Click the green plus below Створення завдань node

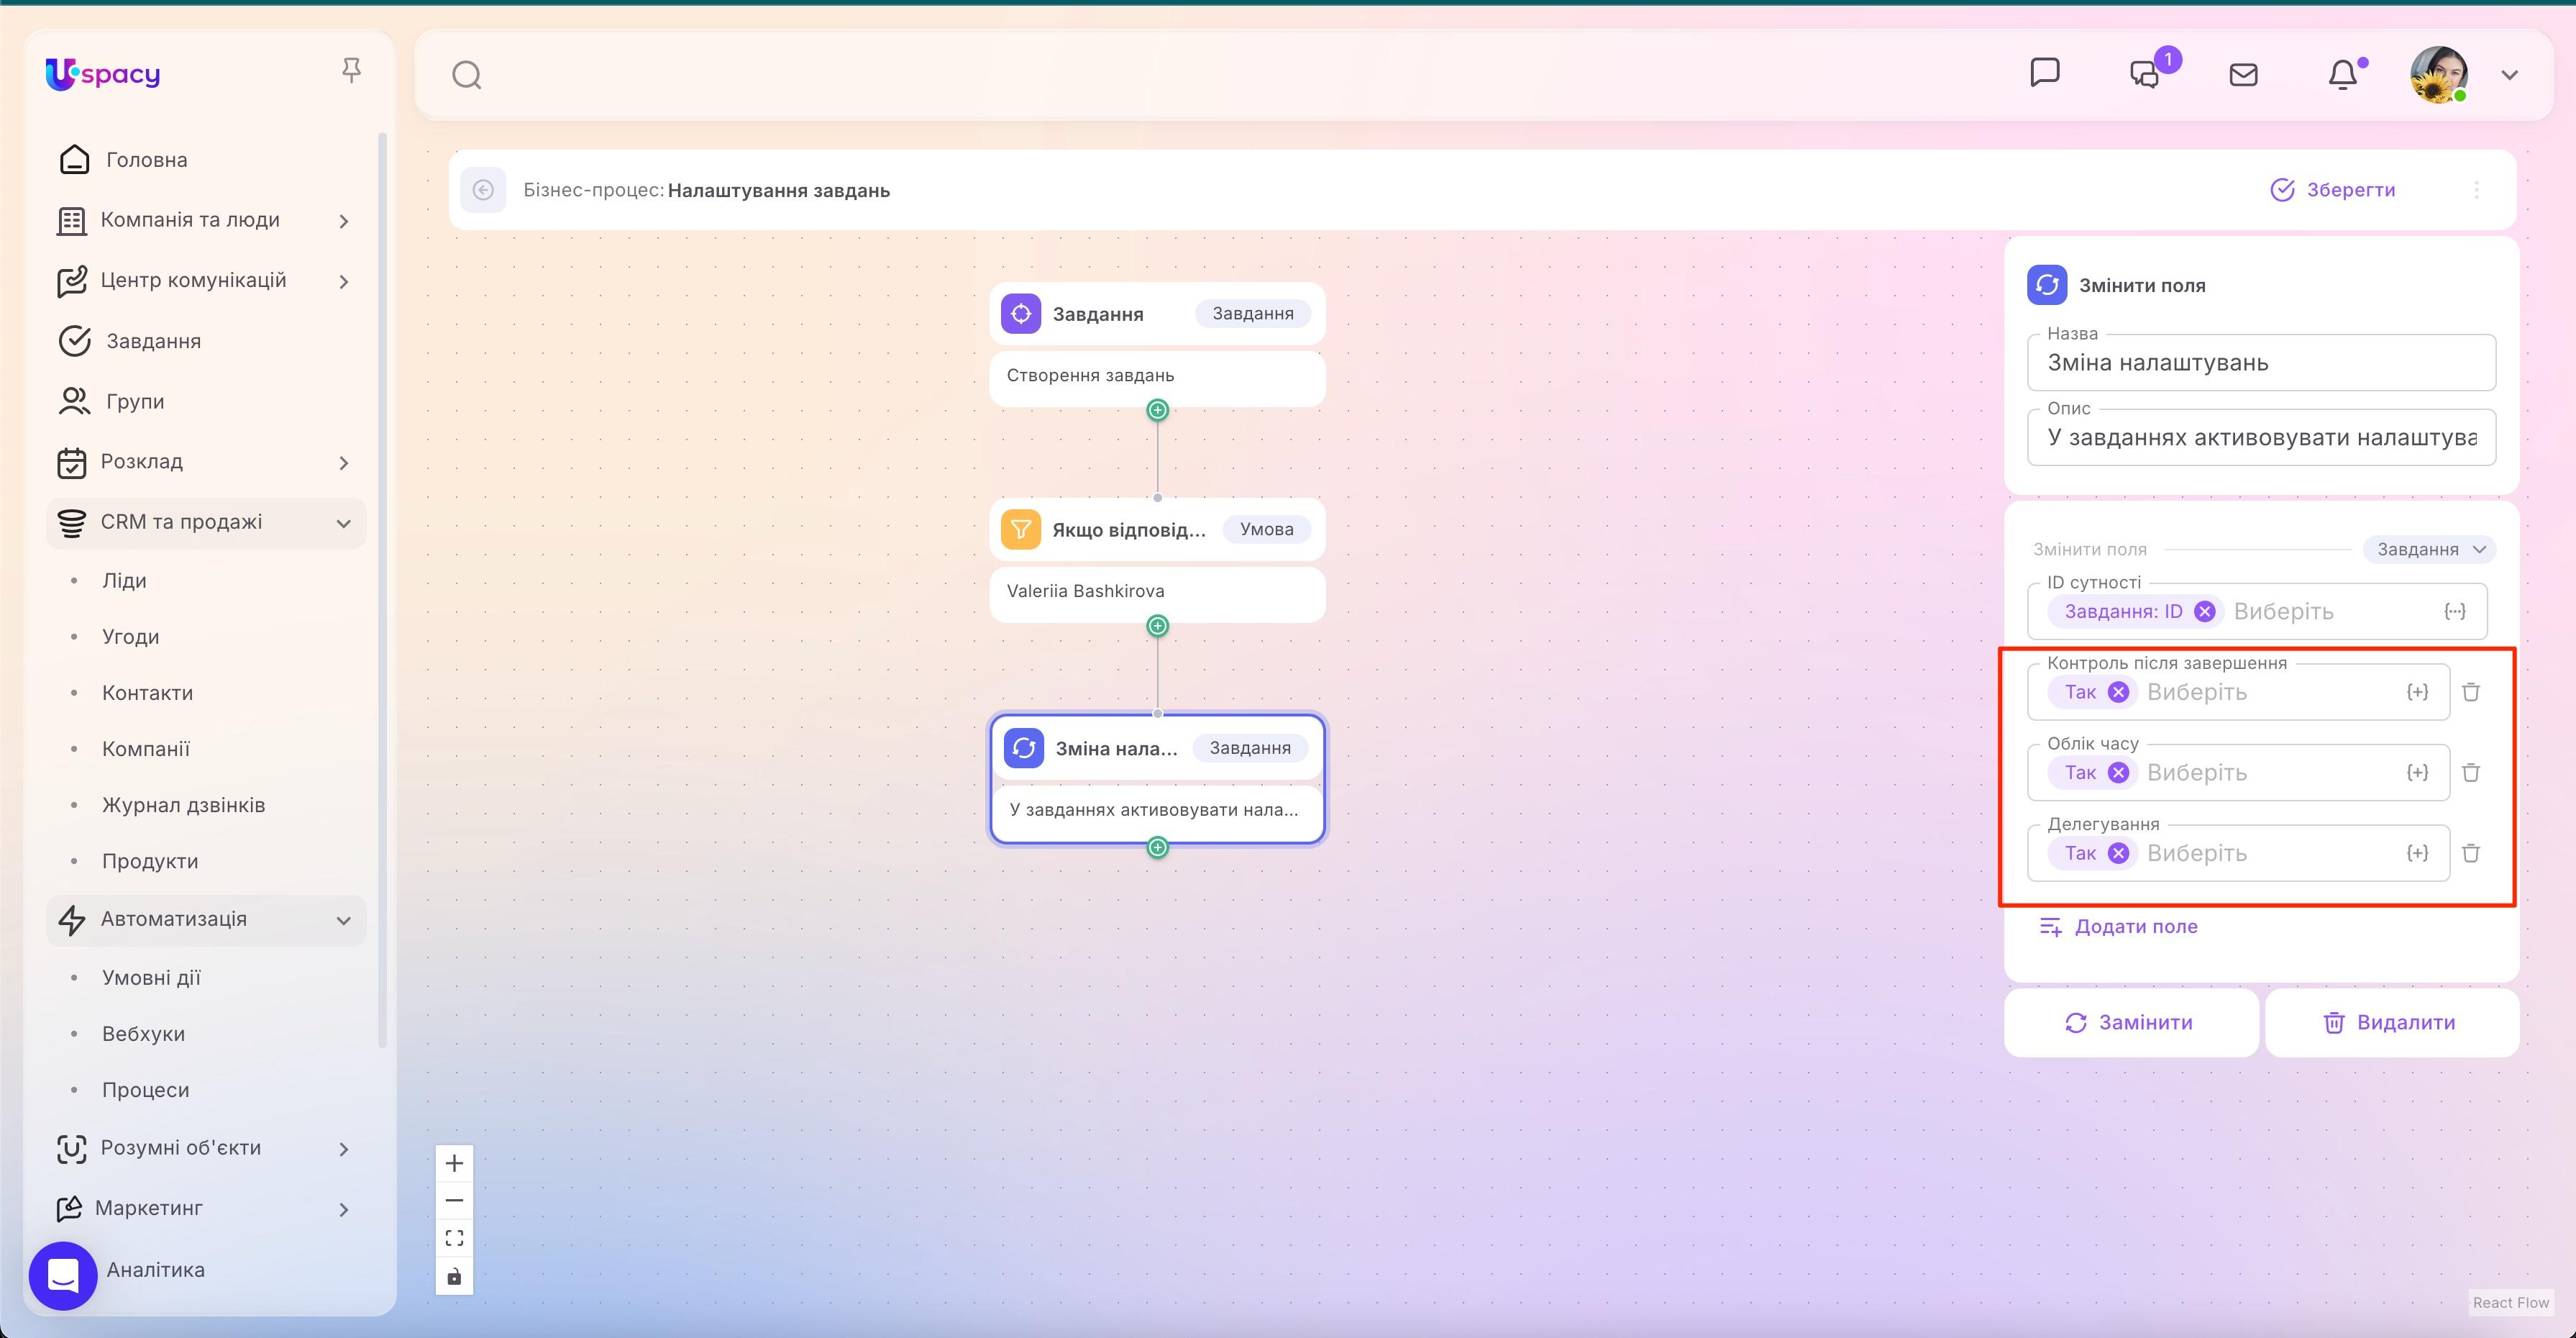point(1157,409)
